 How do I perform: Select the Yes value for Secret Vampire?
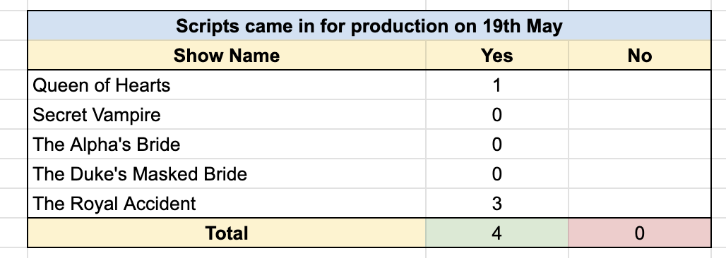[496, 115]
